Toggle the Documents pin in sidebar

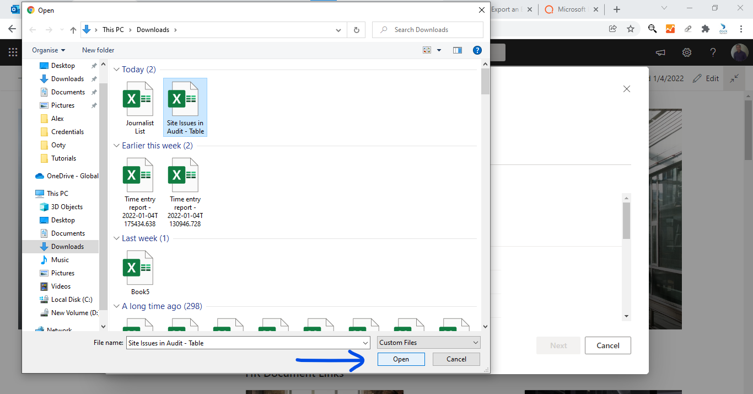pyautogui.click(x=94, y=92)
